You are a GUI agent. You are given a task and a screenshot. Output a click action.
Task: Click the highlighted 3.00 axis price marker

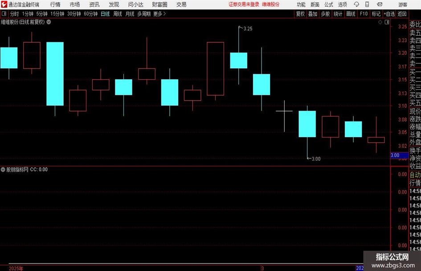[399, 155]
